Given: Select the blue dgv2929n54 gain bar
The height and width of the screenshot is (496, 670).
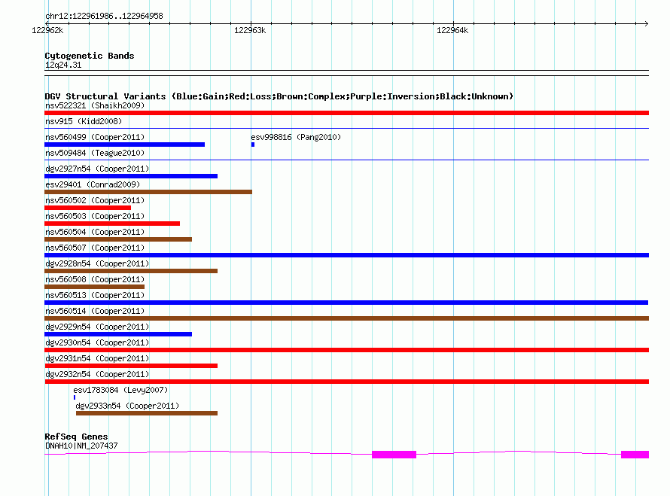Looking at the screenshot, I should pyautogui.click(x=118, y=334).
